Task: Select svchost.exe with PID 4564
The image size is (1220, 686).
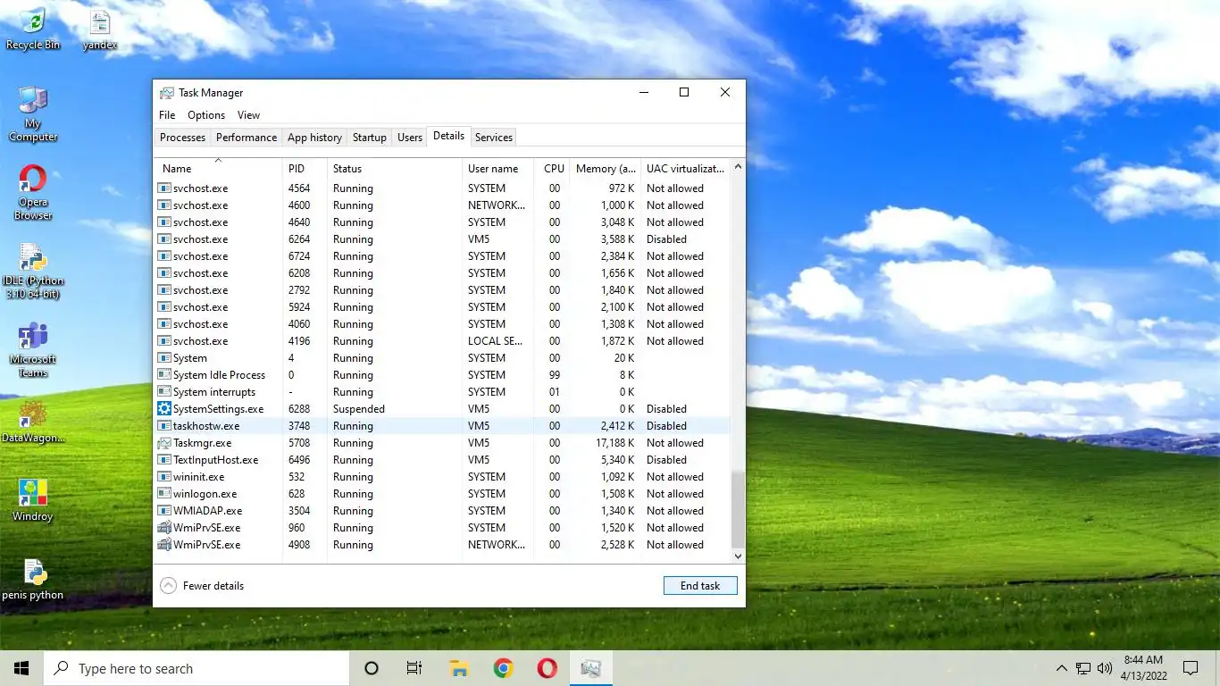Action: point(442,188)
